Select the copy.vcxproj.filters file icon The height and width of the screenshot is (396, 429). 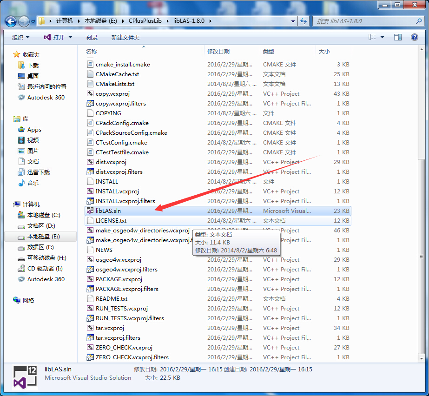90,104
